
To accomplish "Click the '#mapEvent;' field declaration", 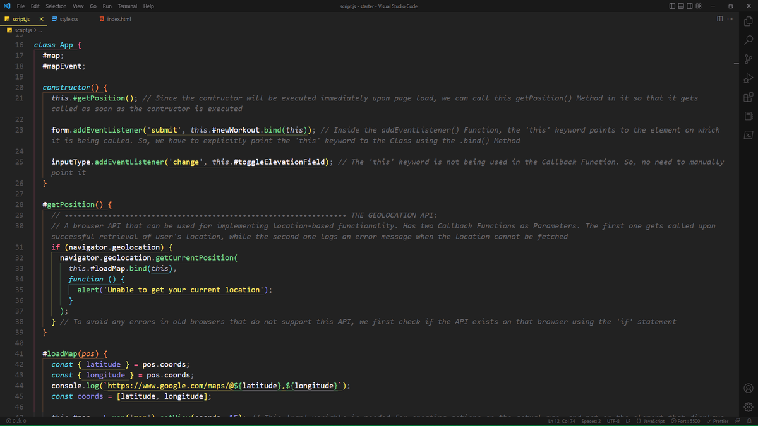I will tap(64, 66).
